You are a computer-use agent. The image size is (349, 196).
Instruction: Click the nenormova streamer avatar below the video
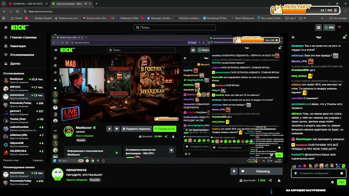pos(58,174)
